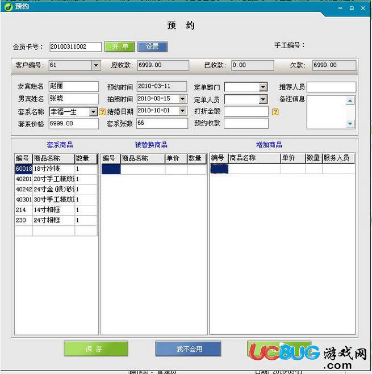Click product code 230 cell

tap(24, 220)
